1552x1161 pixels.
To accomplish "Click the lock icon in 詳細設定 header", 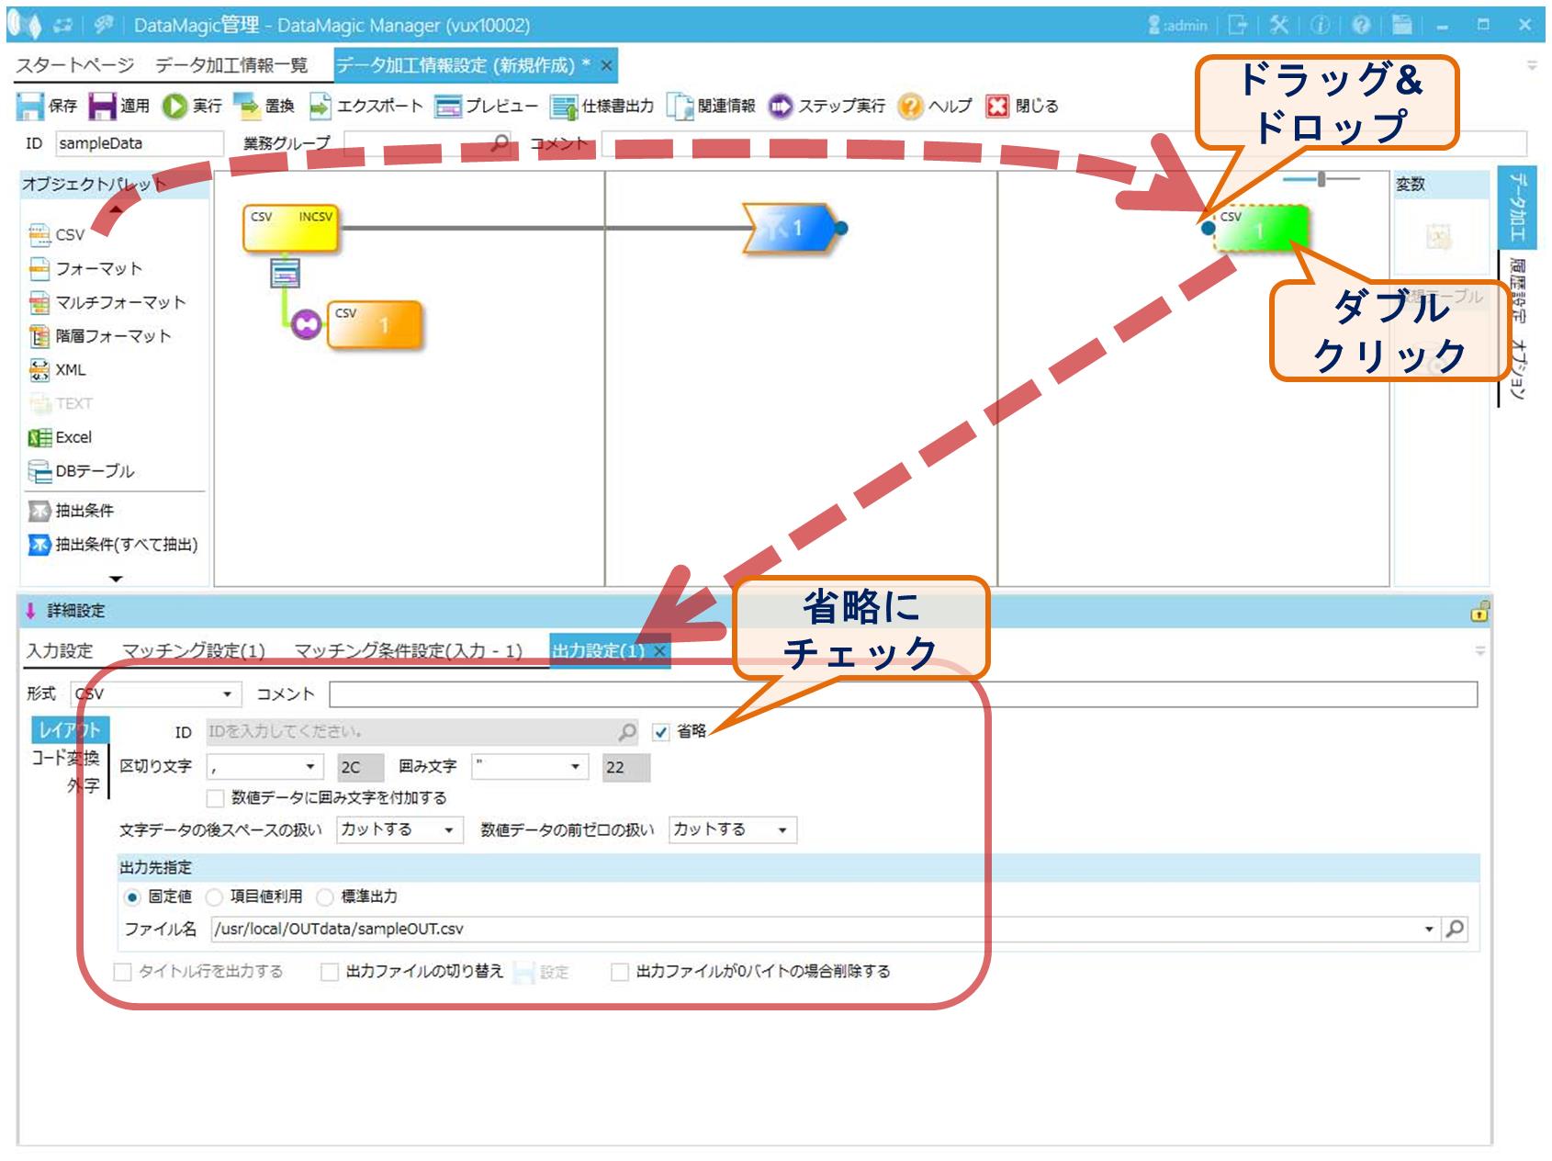I will click(1479, 612).
